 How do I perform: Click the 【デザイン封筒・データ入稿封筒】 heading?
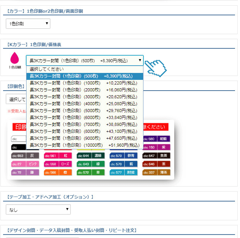(x=72, y=230)
